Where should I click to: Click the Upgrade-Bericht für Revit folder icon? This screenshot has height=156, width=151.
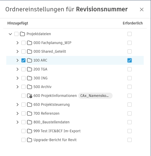(x=30, y=140)
